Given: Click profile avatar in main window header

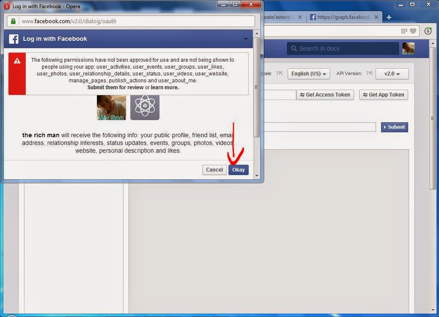Looking at the screenshot, I should pos(409,48).
